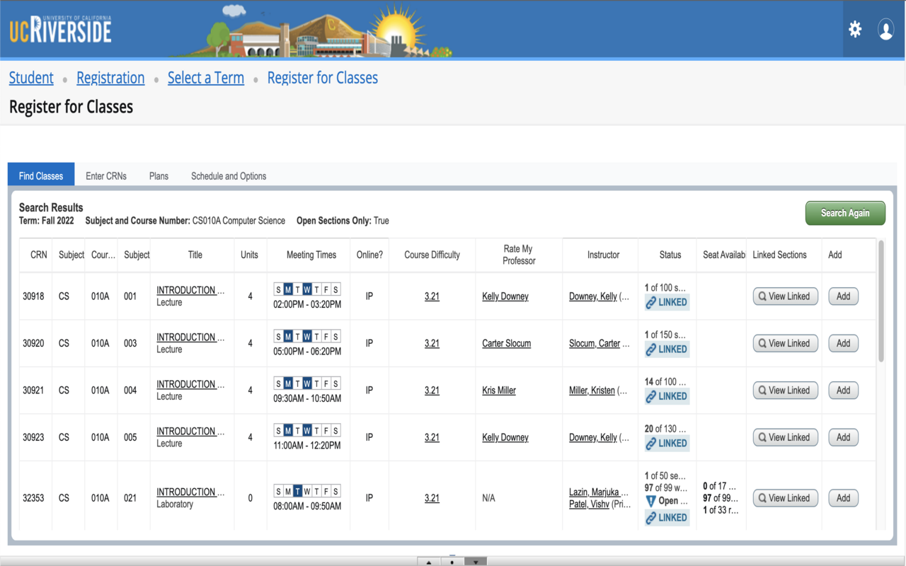Click the LINKED chain icon for section 021 lab
Screen dimensions: 906x566
tap(651, 518)
